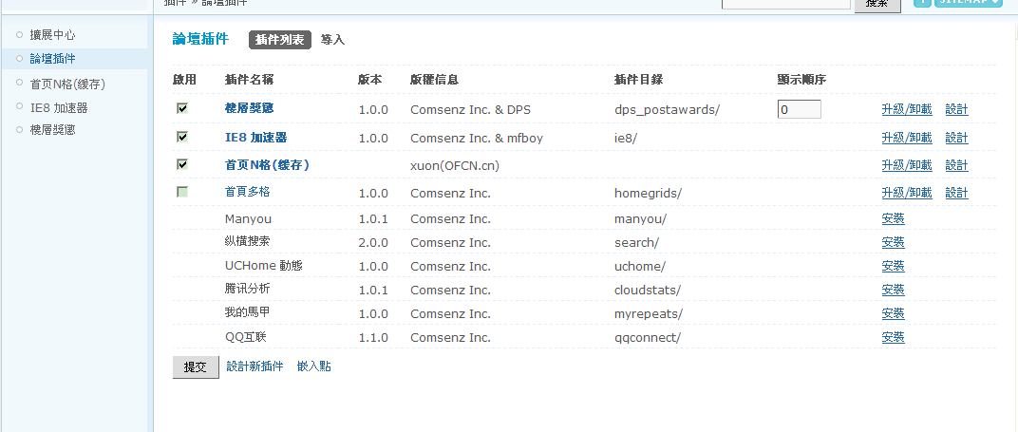The image size is (1018, 432).
Task: Click the 版本 column header
Action: (370, 80)
